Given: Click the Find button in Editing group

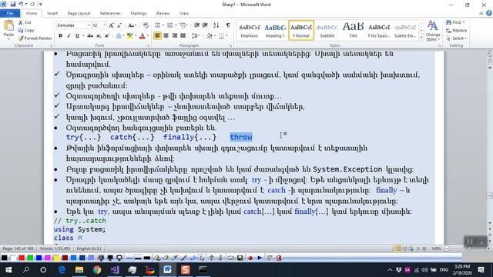Looking at the screenshot, I should click(x=455, y=22).
